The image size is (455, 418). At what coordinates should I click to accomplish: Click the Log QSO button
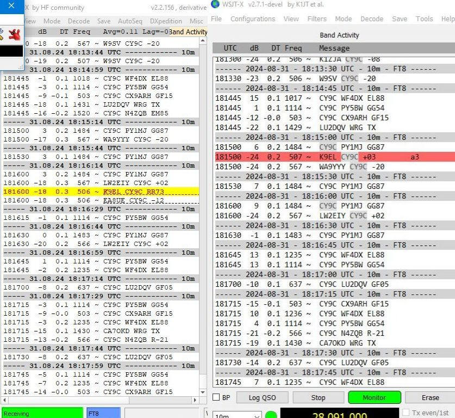point(262,398)
